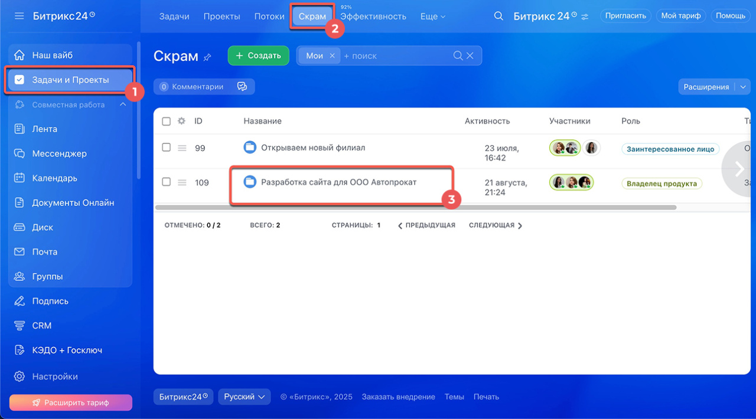Switch to the Потоки tab
The image size is (756, 419).
coord(269,17)
